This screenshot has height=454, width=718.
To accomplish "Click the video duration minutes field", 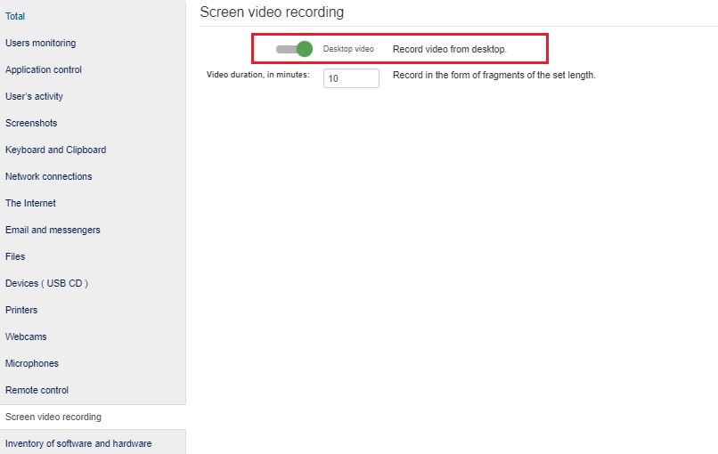I will tap(351, 78).
